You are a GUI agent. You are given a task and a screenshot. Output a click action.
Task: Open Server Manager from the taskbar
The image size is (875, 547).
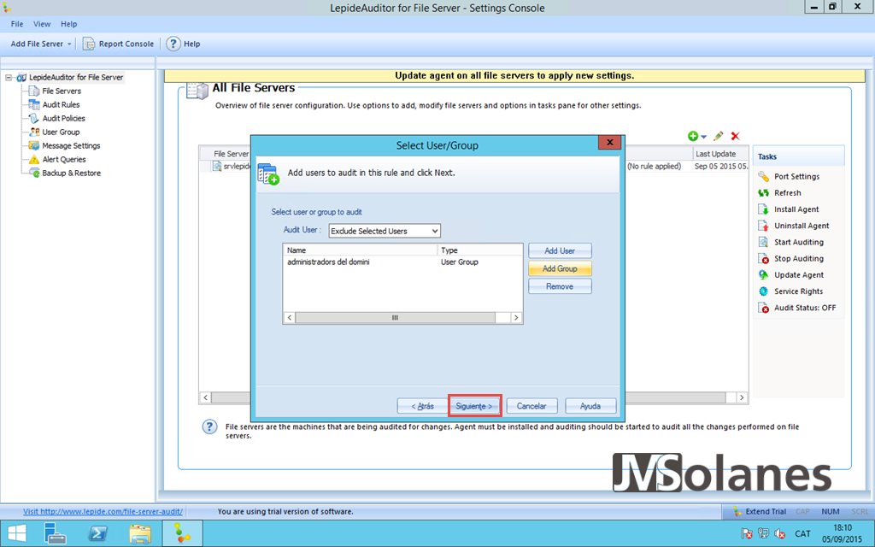click(56, 533)
